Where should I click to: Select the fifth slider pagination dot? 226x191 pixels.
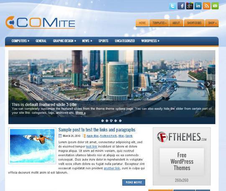point(120,121)
